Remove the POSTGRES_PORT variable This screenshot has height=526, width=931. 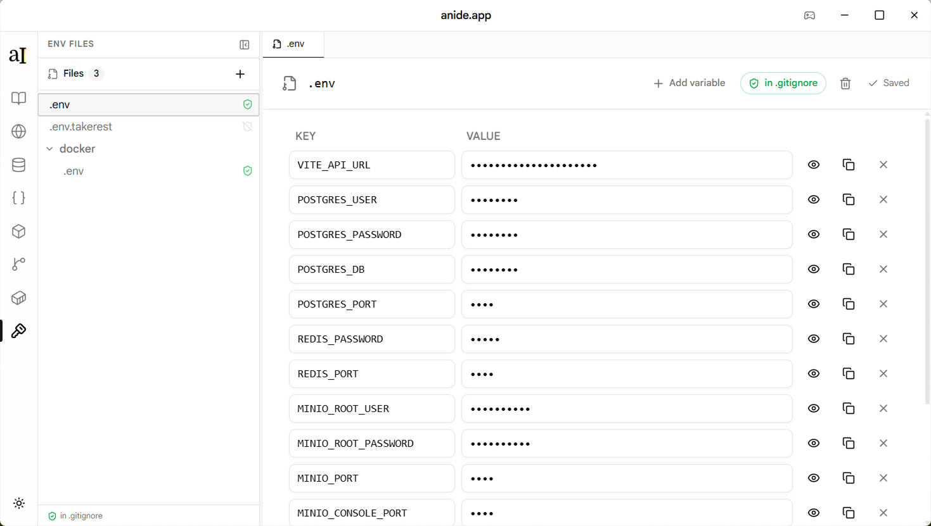883,304
